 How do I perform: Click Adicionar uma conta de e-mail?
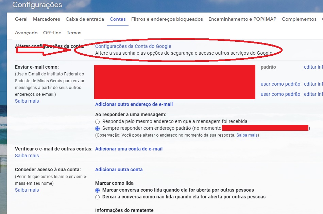pyautogui.click(x=129, y=149)
